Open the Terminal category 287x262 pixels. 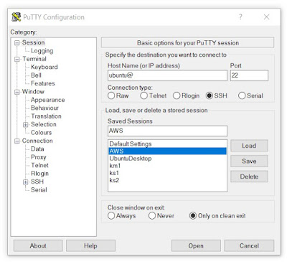pos(34,59)
